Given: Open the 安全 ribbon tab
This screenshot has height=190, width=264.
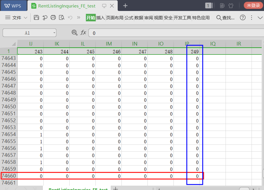Looking at the screenshot, I should pos(168,18).
